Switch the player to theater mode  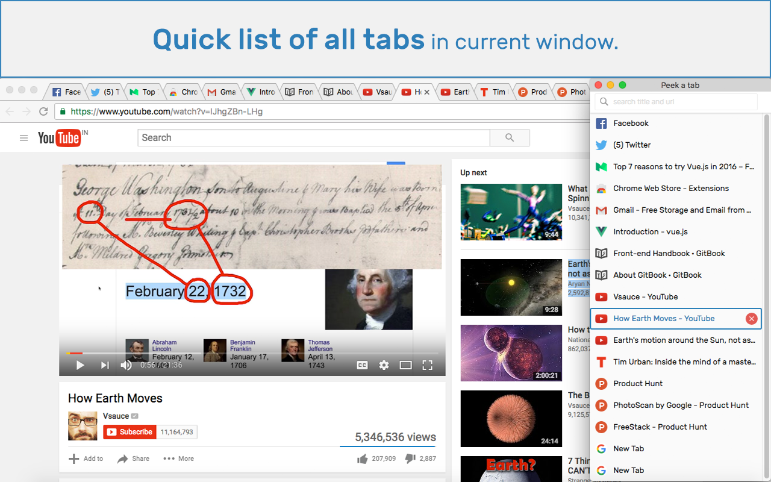(x=405, y=365)
